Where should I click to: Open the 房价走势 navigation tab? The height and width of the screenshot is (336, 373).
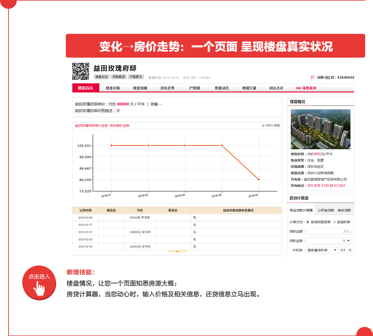click(167, 88)
